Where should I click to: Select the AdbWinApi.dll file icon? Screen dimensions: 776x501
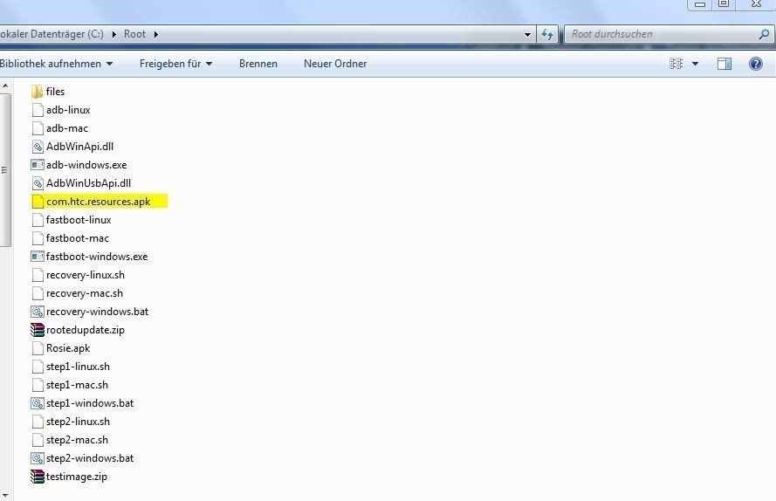pyautogui.click(x=38, y=147)
